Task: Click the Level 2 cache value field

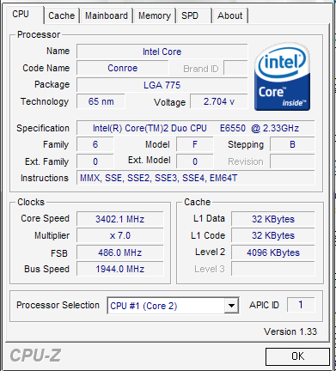Action: [x=273, y=252]
